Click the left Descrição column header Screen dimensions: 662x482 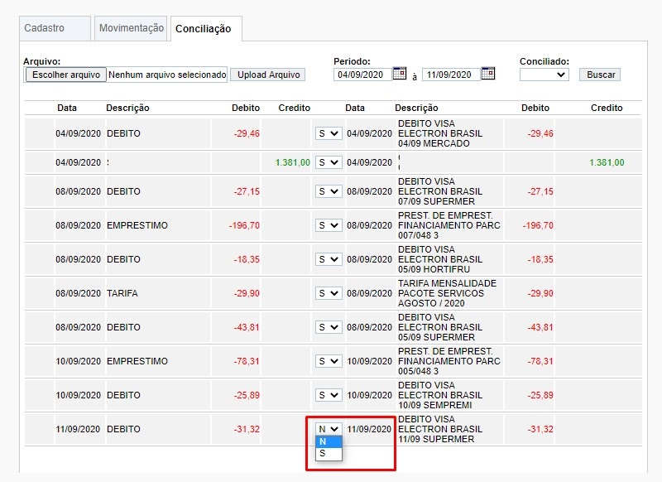(127, 108)
